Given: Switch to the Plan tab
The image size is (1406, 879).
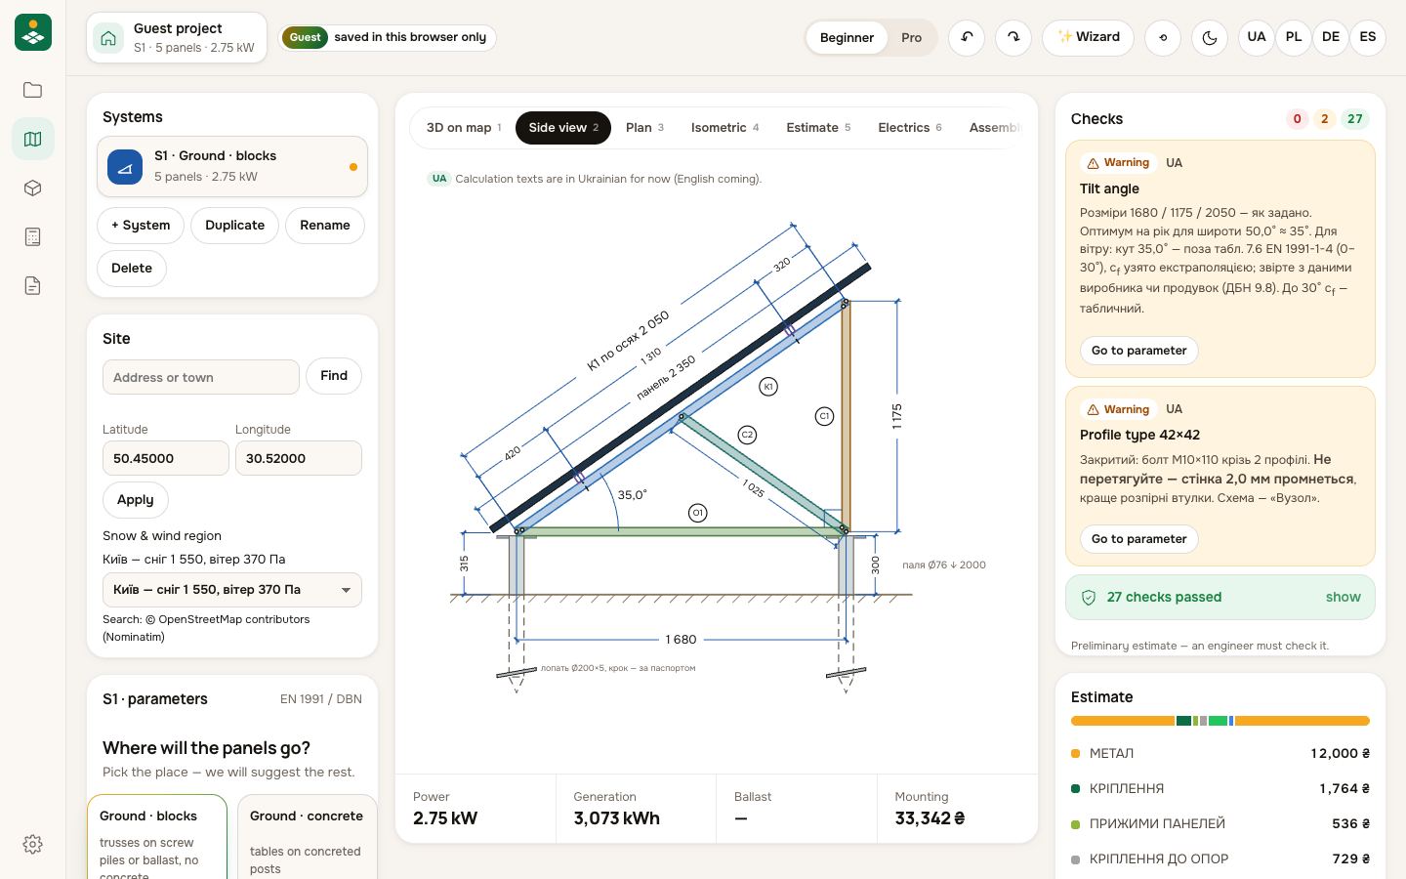Looking at the screenshot, I should click(x=644, y=128).
